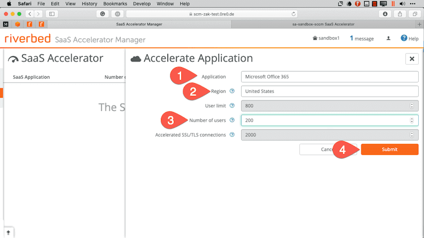Click the User limit help icon
The image size is (424, 238).
[x=232, y=106]
